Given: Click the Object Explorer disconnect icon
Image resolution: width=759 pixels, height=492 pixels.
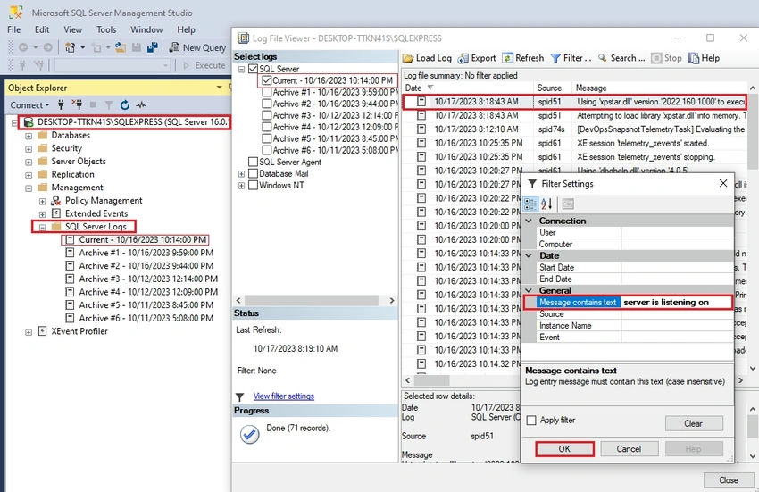Looking at the screenshot, I should pyautogui.click(x=77, y=104).
